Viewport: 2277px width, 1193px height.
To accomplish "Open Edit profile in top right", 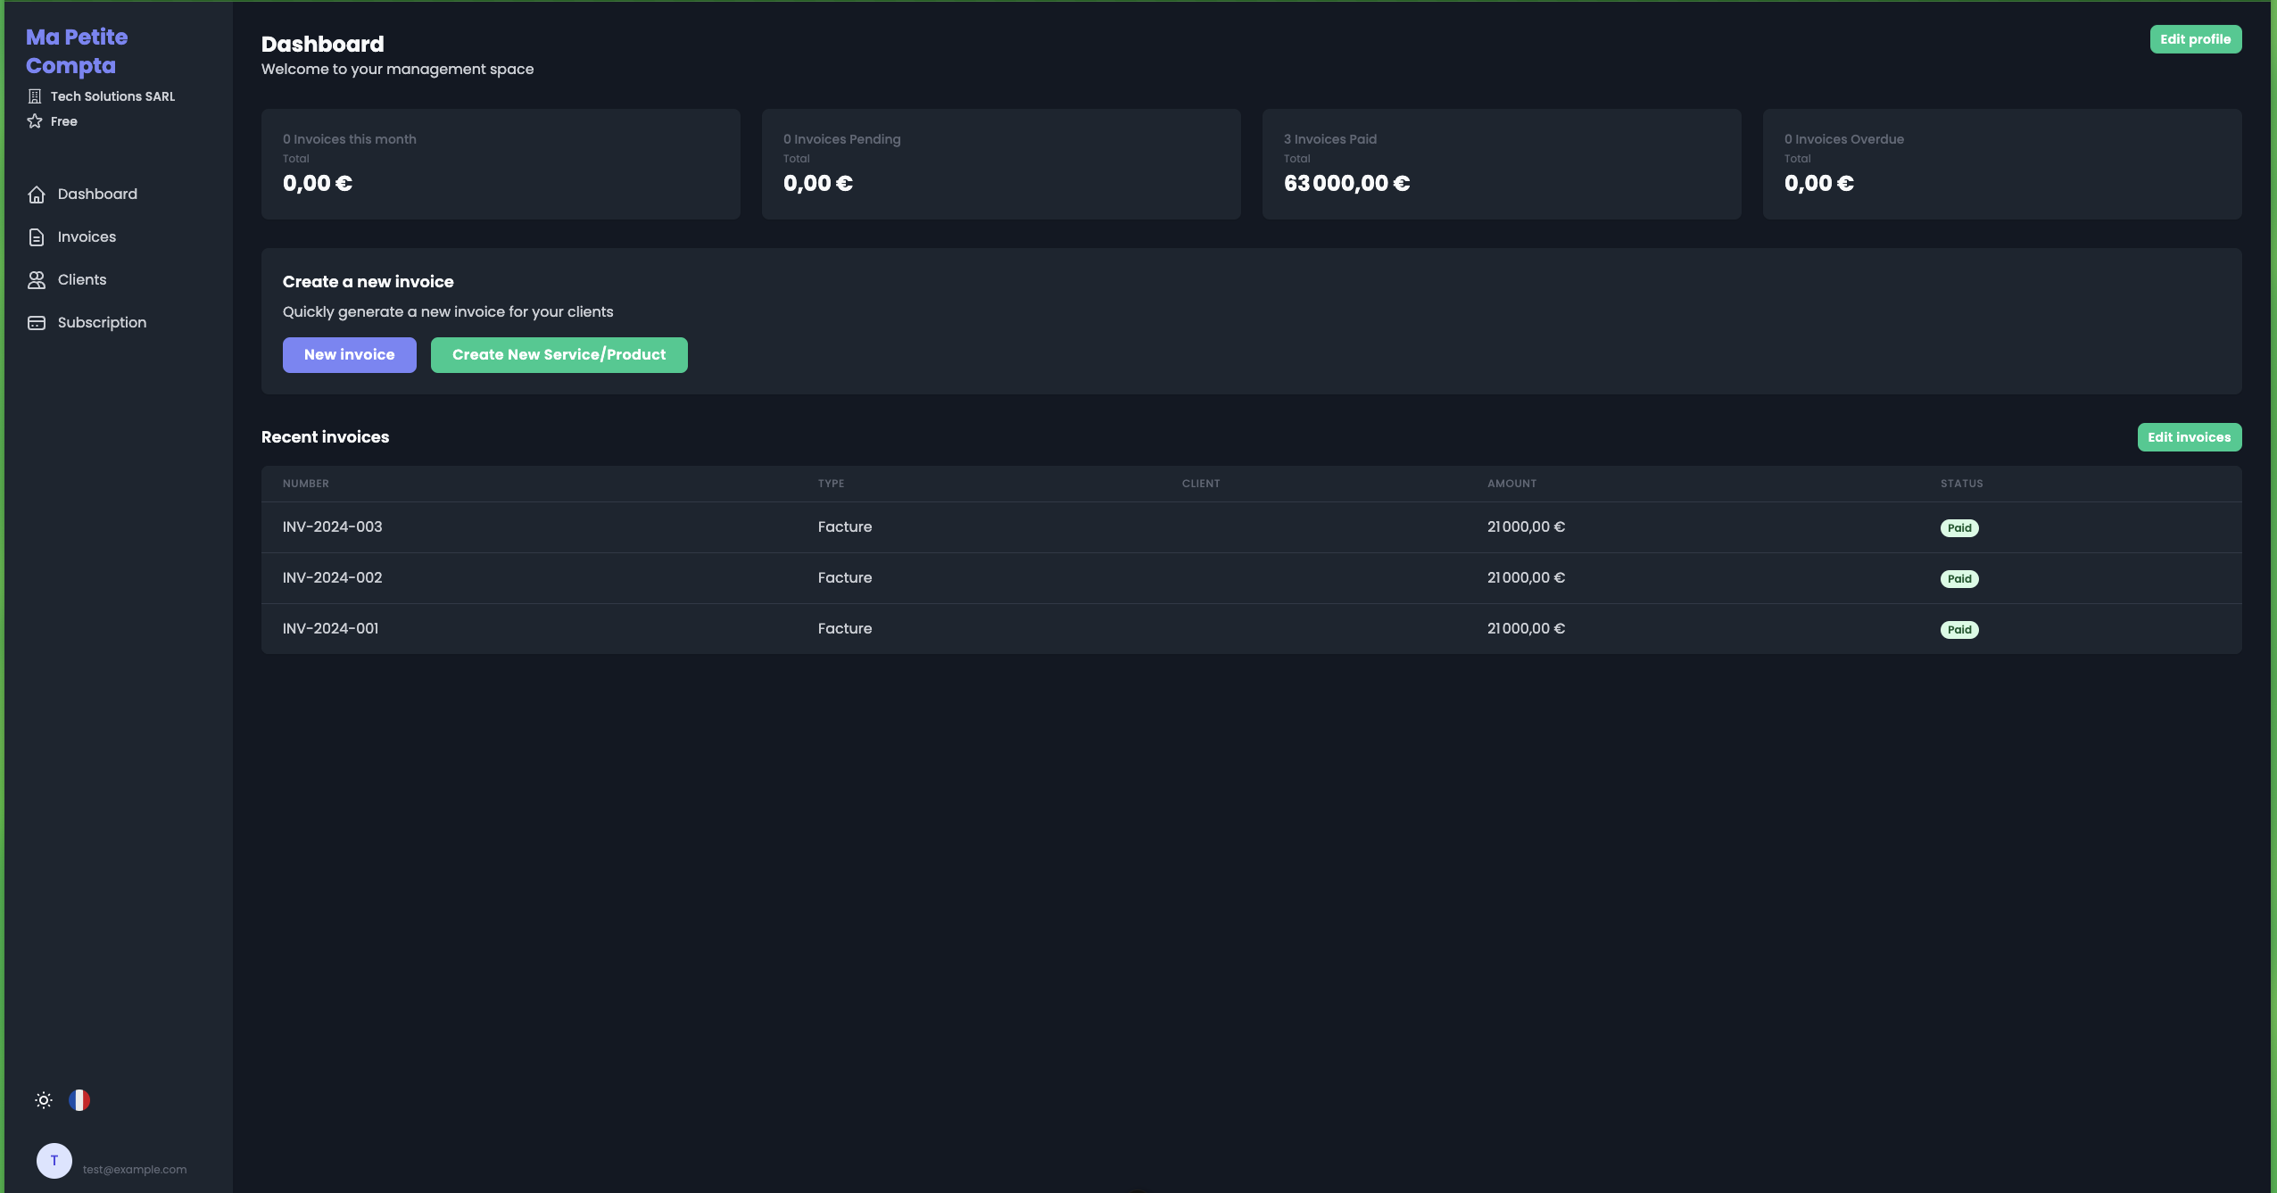I will tap(2195, 39).
